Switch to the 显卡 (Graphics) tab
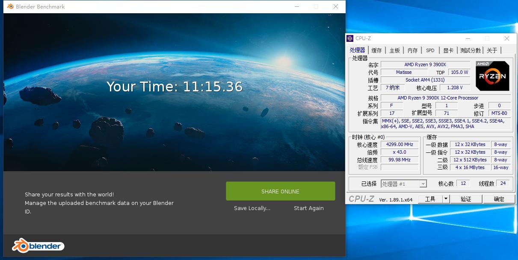The image size is (518, 260). pos(448,50)
